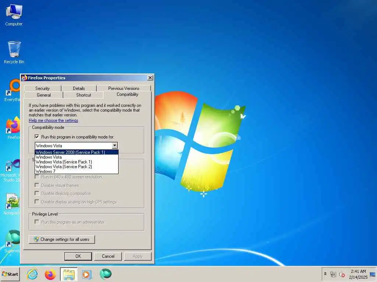Show hidden tray icons arrow
This screenshot has height=282, width=377.
[x=325, y=274]
